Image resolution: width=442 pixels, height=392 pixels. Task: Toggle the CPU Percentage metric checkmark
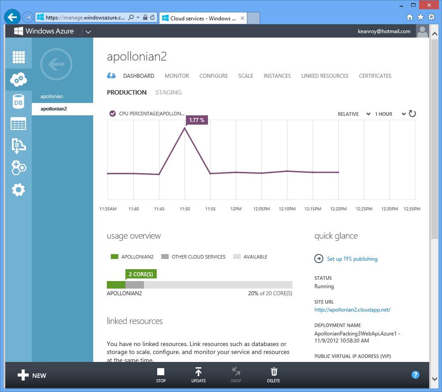pos(113,114)
